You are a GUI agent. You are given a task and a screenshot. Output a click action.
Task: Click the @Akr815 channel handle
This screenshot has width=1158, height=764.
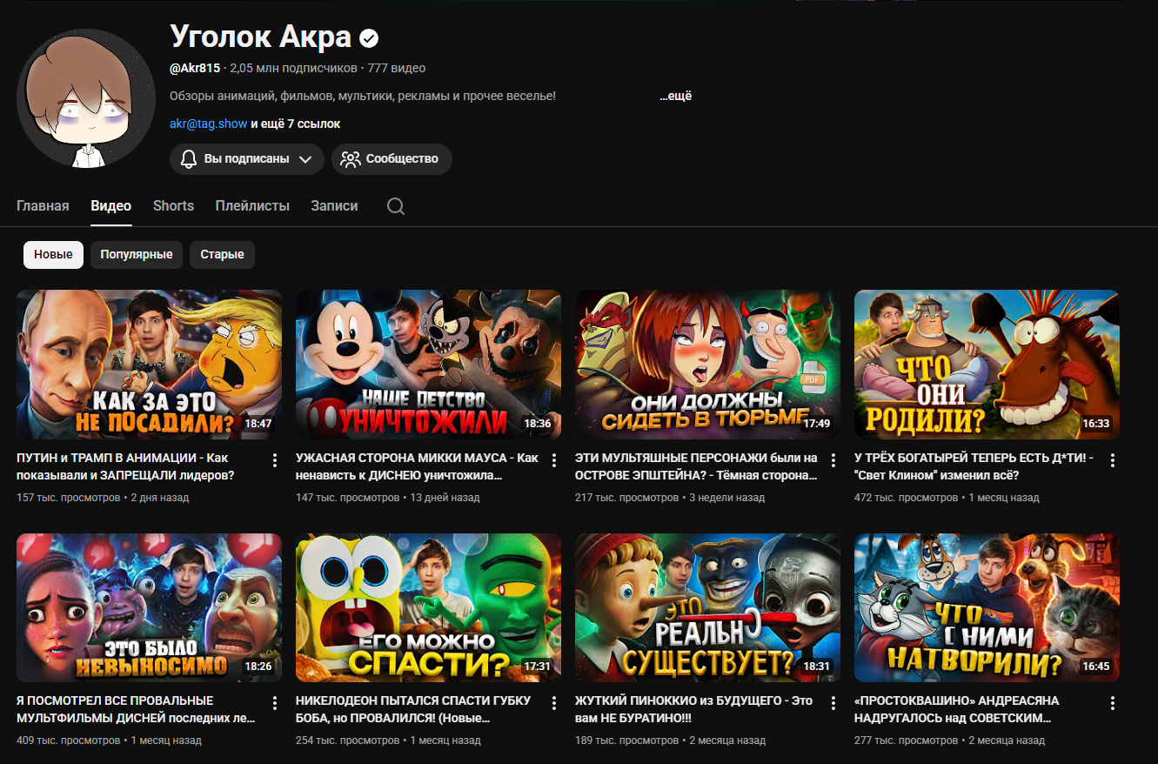(x=195, y=68)
